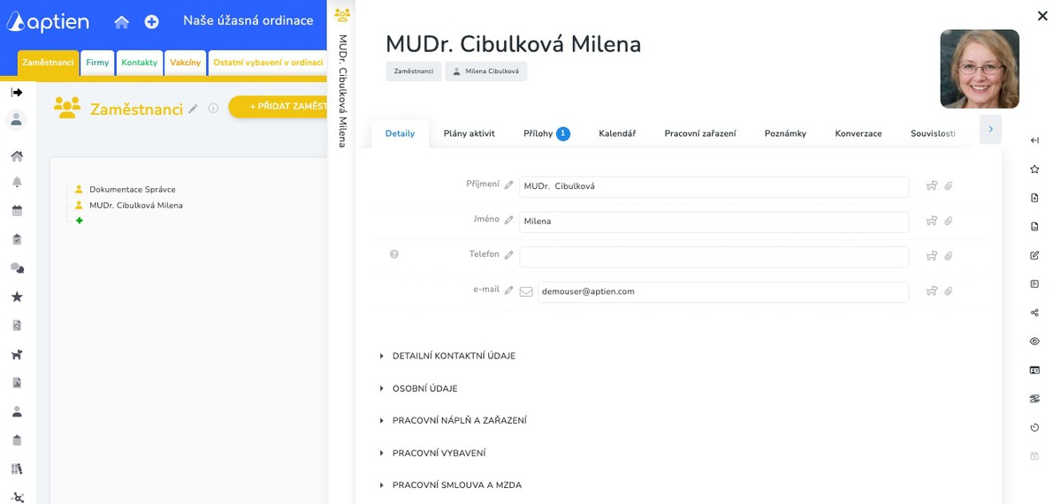The image size is (1061, 504).
Task: Click the empty Telefon input field
Action: (x=714, y=257)
